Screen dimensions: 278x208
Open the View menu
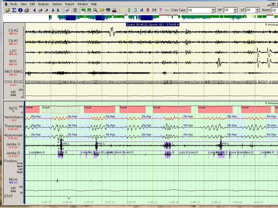pos(24,4)
